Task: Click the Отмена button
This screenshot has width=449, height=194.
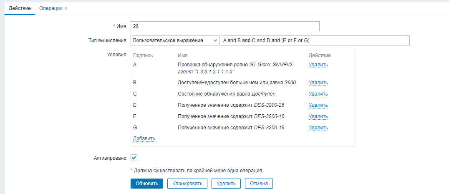Action: (x=259, y=184)
